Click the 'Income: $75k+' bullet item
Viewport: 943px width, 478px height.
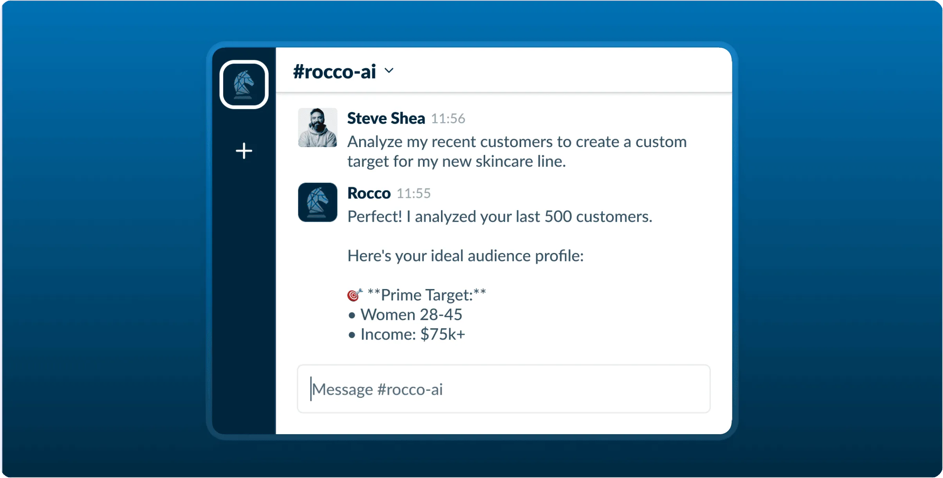tap(412, 334)
